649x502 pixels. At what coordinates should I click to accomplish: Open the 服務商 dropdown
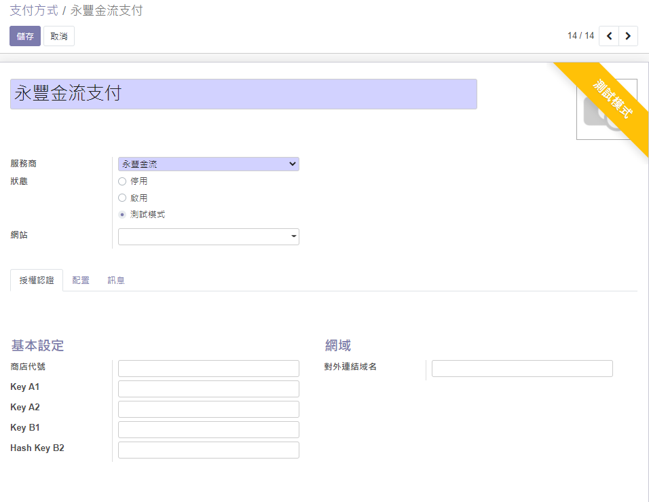point(208,164)
